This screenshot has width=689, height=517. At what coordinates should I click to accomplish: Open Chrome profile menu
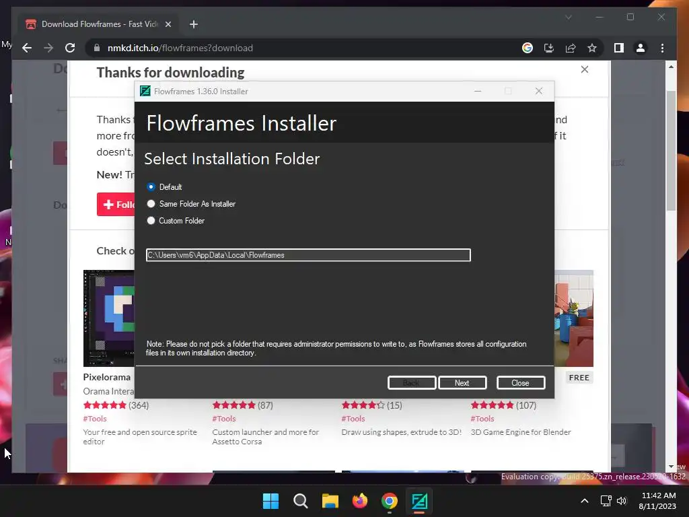point(641,48)
